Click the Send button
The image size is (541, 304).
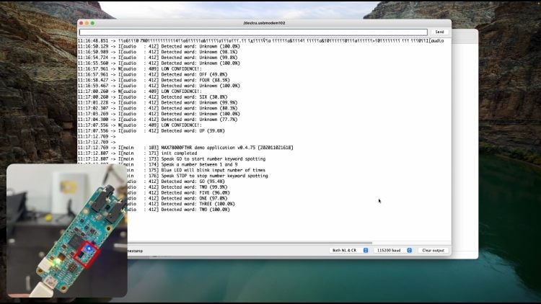[439, 32]
